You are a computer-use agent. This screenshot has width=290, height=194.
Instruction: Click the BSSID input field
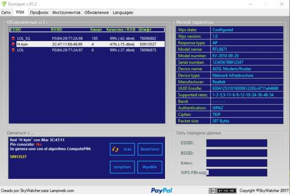tap(237, 153)
